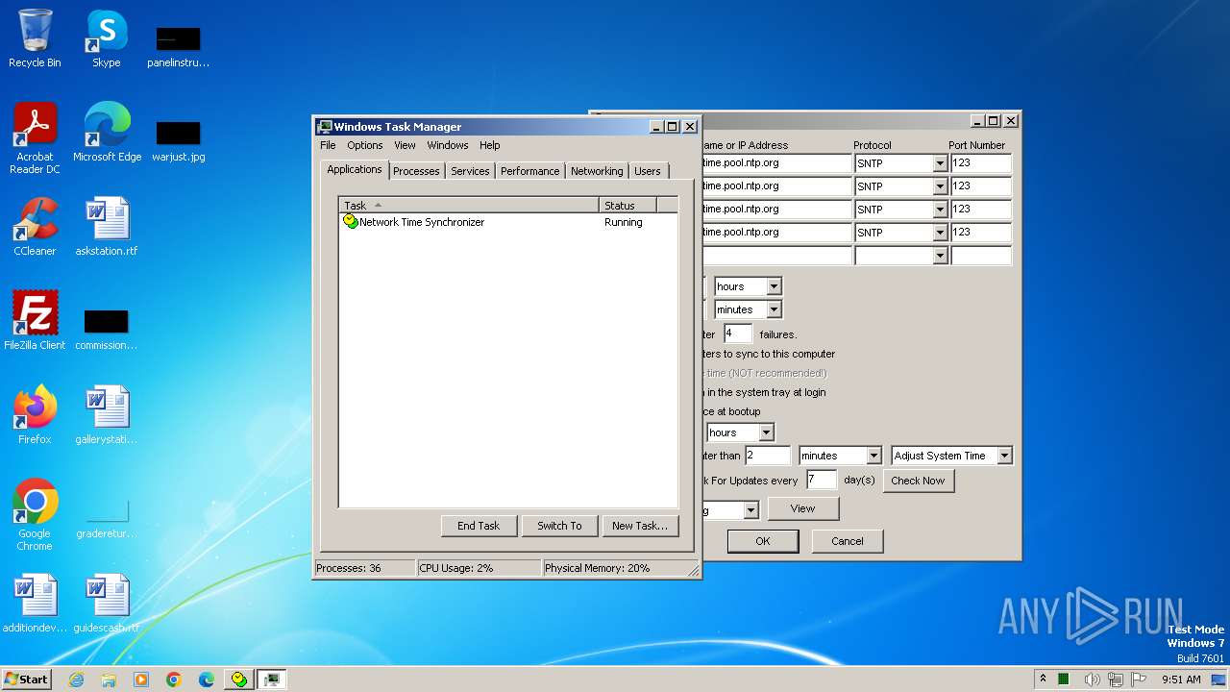Open the dropdown left of View button
The width and height of the screenshot is (1230, 692).
tap(750, 510)
